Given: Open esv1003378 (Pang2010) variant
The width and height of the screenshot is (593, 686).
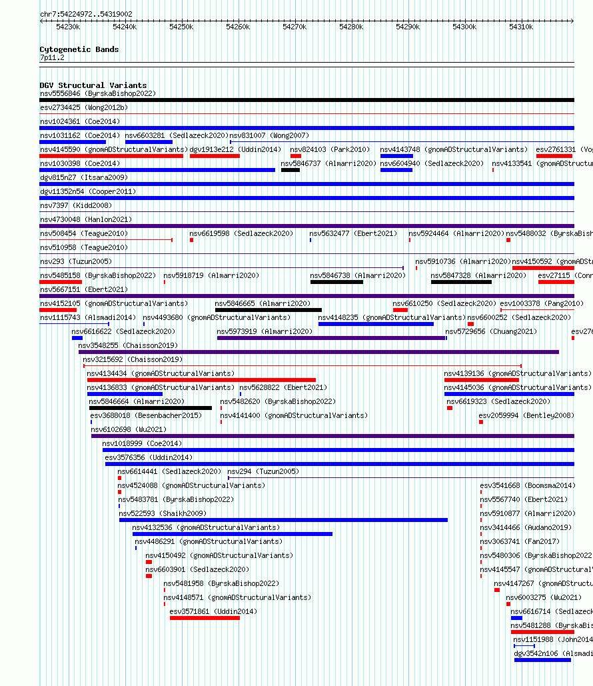Looking at the screenshot, I should coord(542,303).
